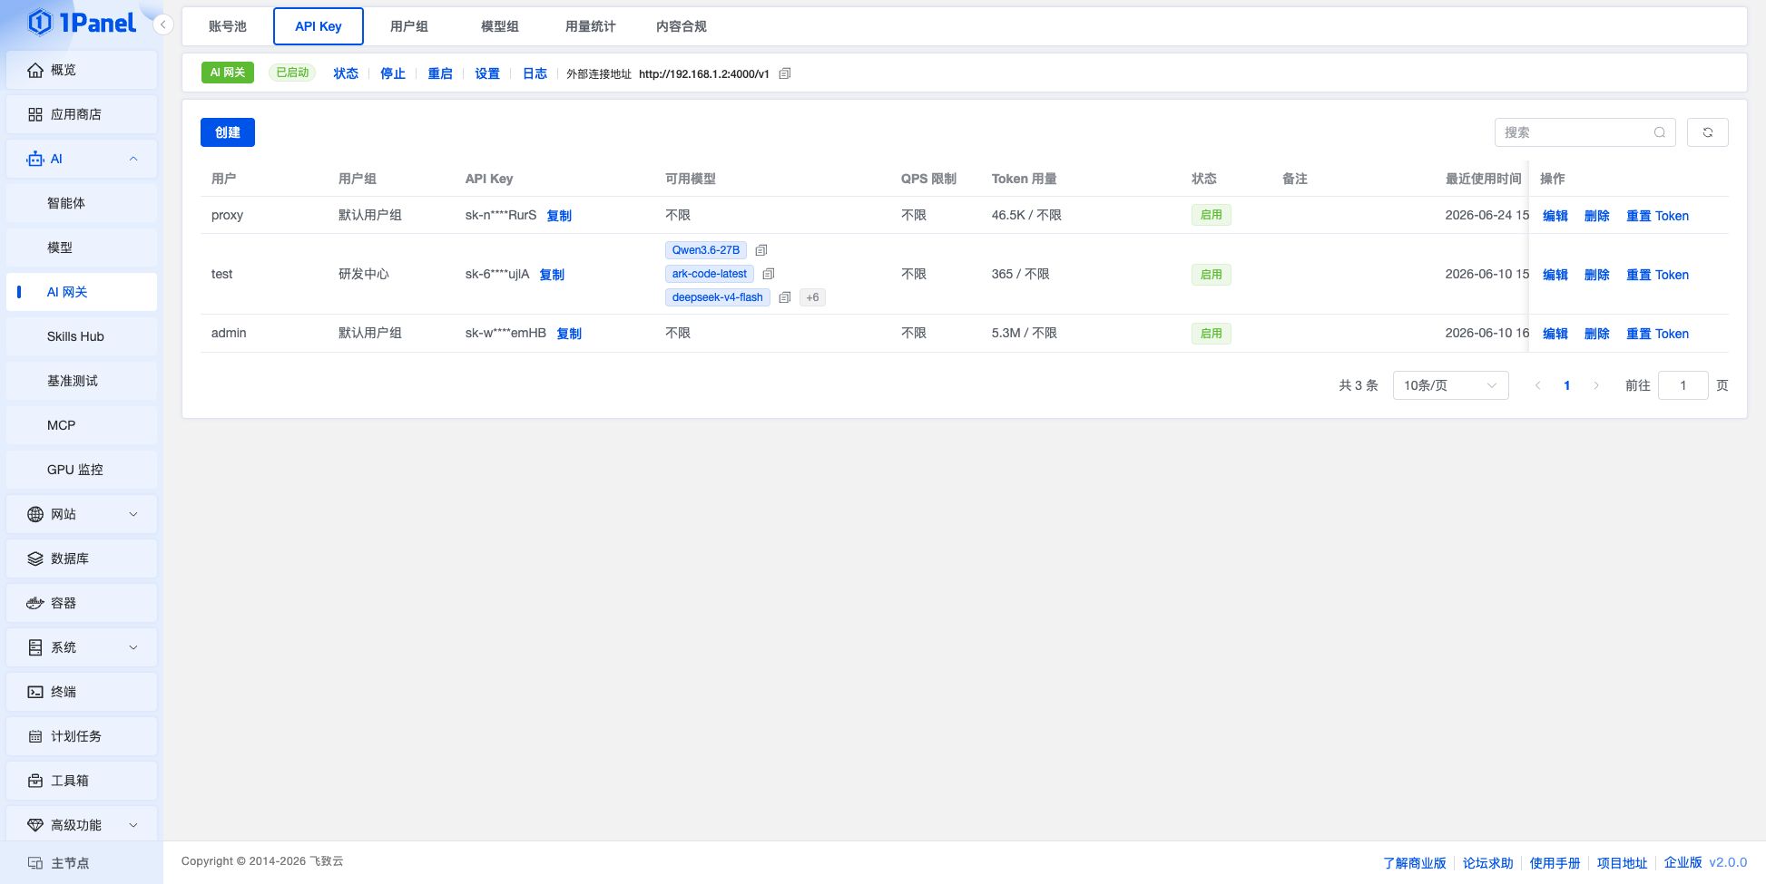Viewport: 1766px width, 884px height.
Task: Copy the Qwen3.6-27B model name
Action: click(761, 250)
